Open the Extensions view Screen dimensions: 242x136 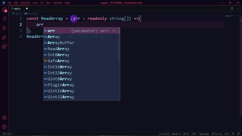[5, 46]
